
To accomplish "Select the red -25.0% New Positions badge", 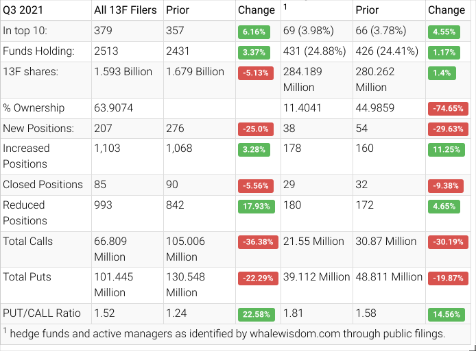I will [x=256, y=129].
